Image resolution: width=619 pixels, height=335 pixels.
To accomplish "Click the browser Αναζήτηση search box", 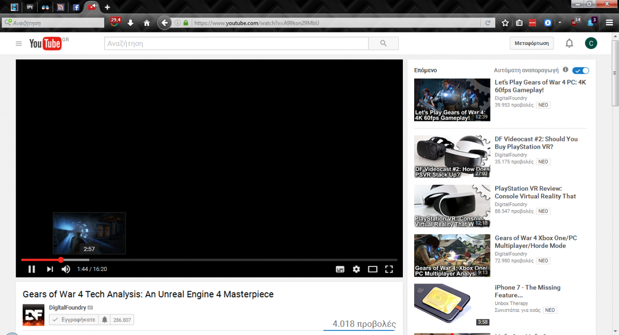I will tap(54, 23).
